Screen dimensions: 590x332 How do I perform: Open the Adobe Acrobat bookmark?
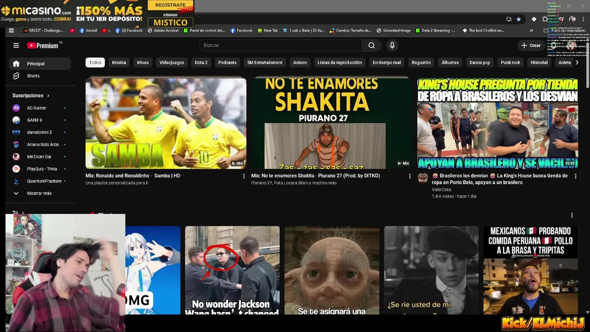click(x=163, y=30)
